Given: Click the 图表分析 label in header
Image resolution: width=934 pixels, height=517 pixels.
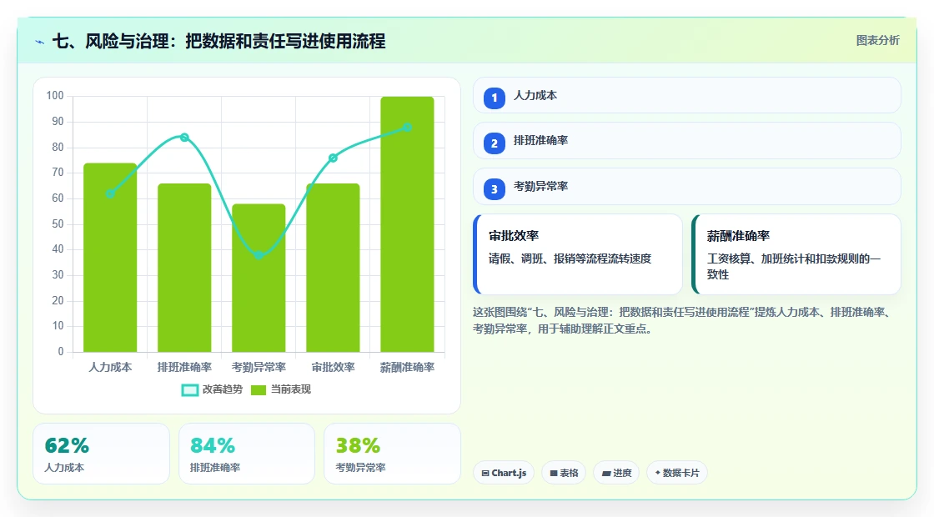Looking at the screenshot, I should click(x=877, y=41).
